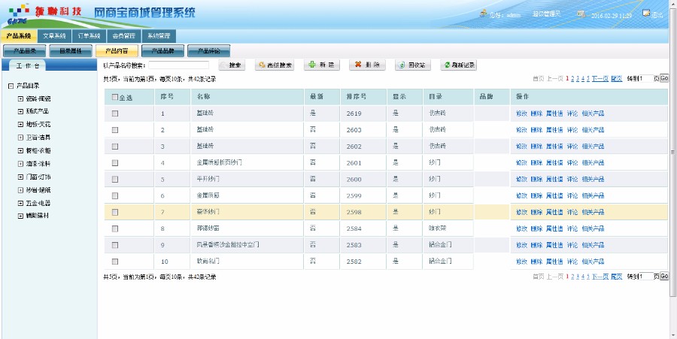
Task: Select the 产品内容 sub-tab
Action: pos(117,51)
